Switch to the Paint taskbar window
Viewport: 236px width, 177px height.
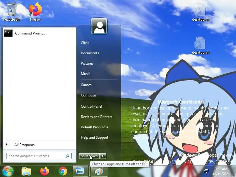99,171
